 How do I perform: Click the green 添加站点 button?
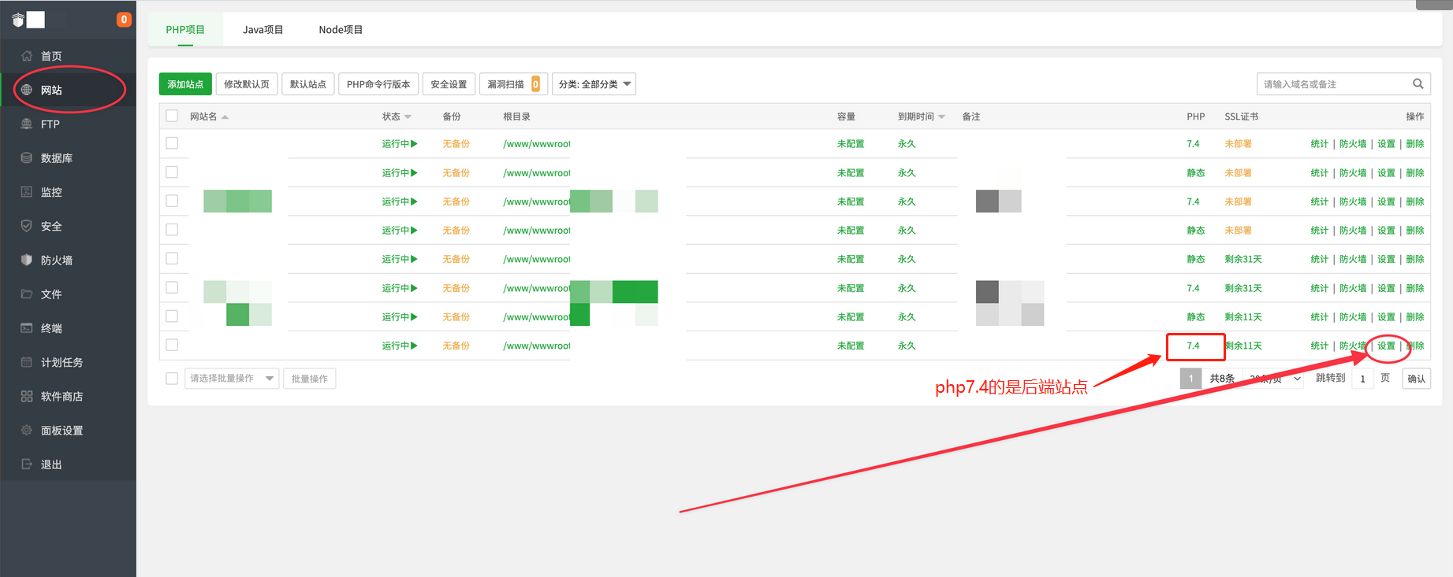tap(185, 84)
